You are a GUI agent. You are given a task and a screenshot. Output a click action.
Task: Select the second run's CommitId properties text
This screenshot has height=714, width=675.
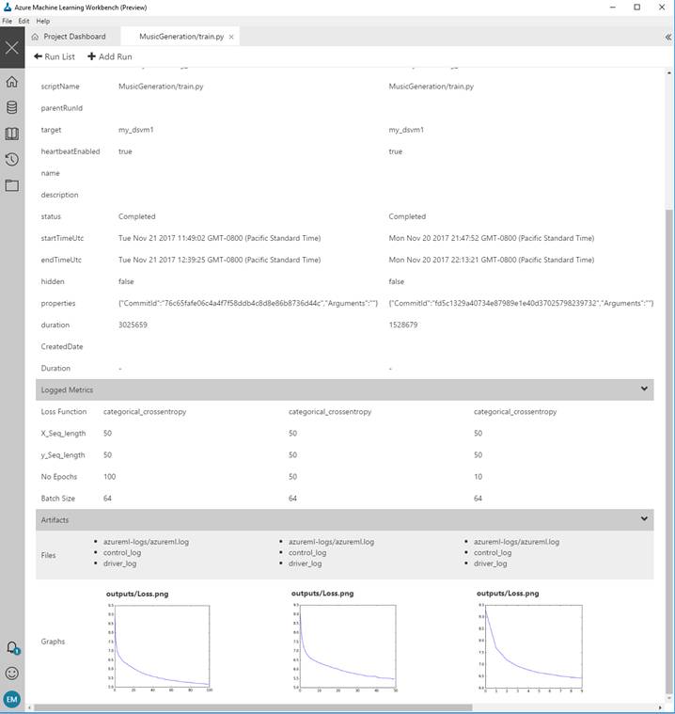pyautogui.click(x=521, y=303)
